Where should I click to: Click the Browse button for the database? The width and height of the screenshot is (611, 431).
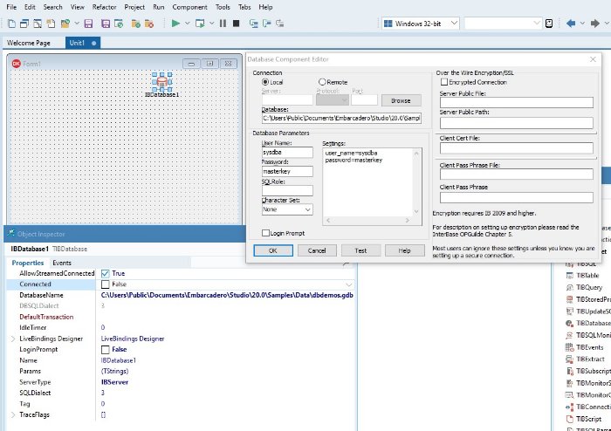tap(401, 100)
